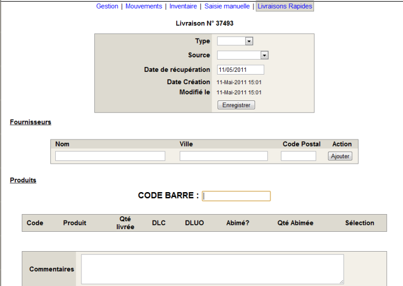
Task: Expand the Source dropdown list
Action: pyautogui.click(x=243, y=55)
